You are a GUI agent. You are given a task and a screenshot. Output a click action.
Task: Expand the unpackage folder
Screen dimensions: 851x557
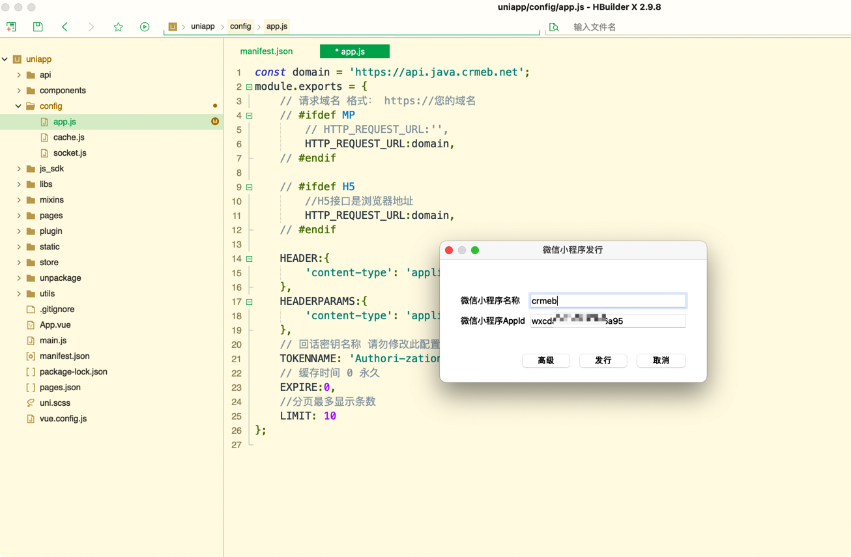click(x=19, y=278)
